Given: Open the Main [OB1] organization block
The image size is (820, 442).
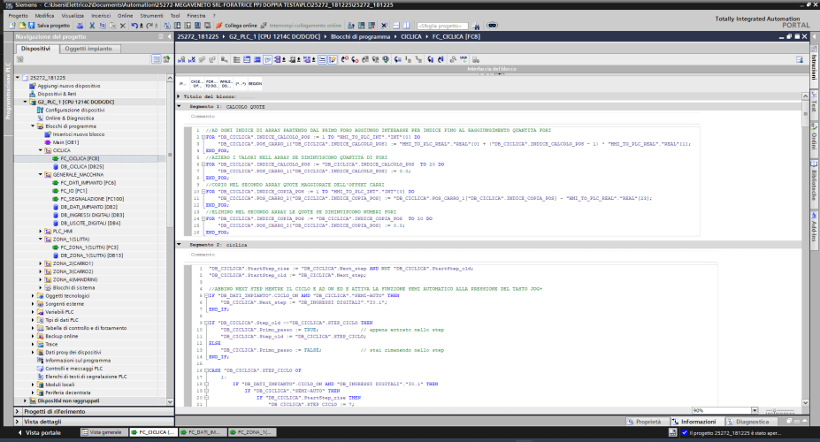Looking at the screenshot, I should [x=65, y=141].
